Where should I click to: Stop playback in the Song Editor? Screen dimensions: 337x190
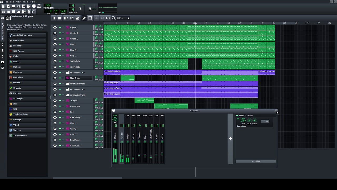pyautogui.click(x=60, y=18)
